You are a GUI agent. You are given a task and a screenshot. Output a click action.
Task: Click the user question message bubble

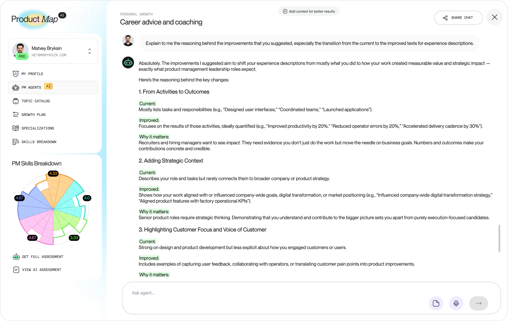[x=310, y=43]
